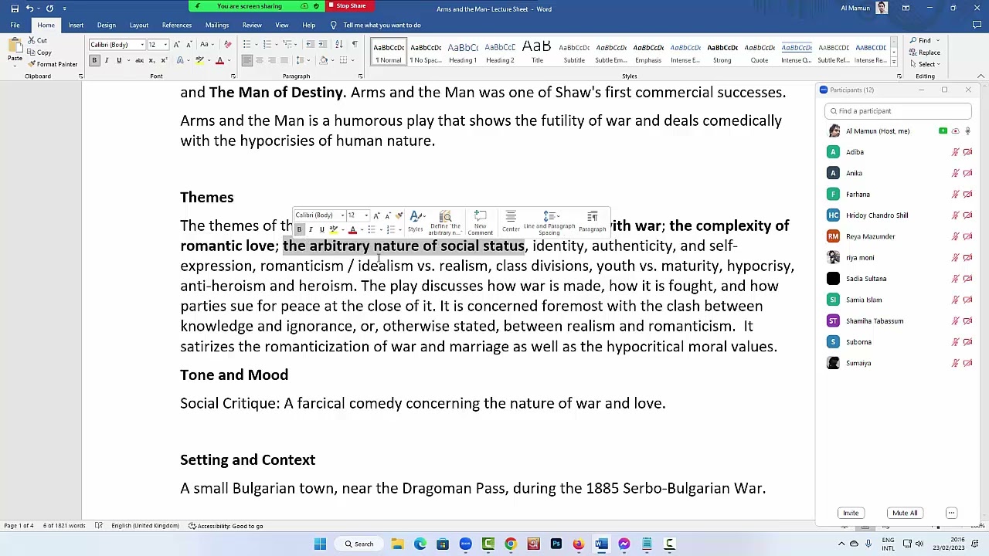Screen dimensions: 989x556
Task: Click the Format Painter tool in the ribbon
Action: click(51, 64)
